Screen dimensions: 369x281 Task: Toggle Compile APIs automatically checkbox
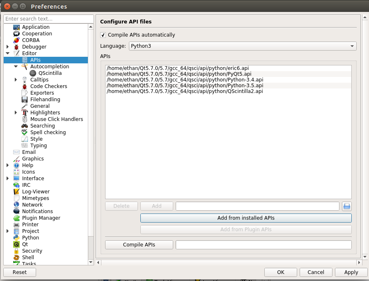tap(103, 35)
